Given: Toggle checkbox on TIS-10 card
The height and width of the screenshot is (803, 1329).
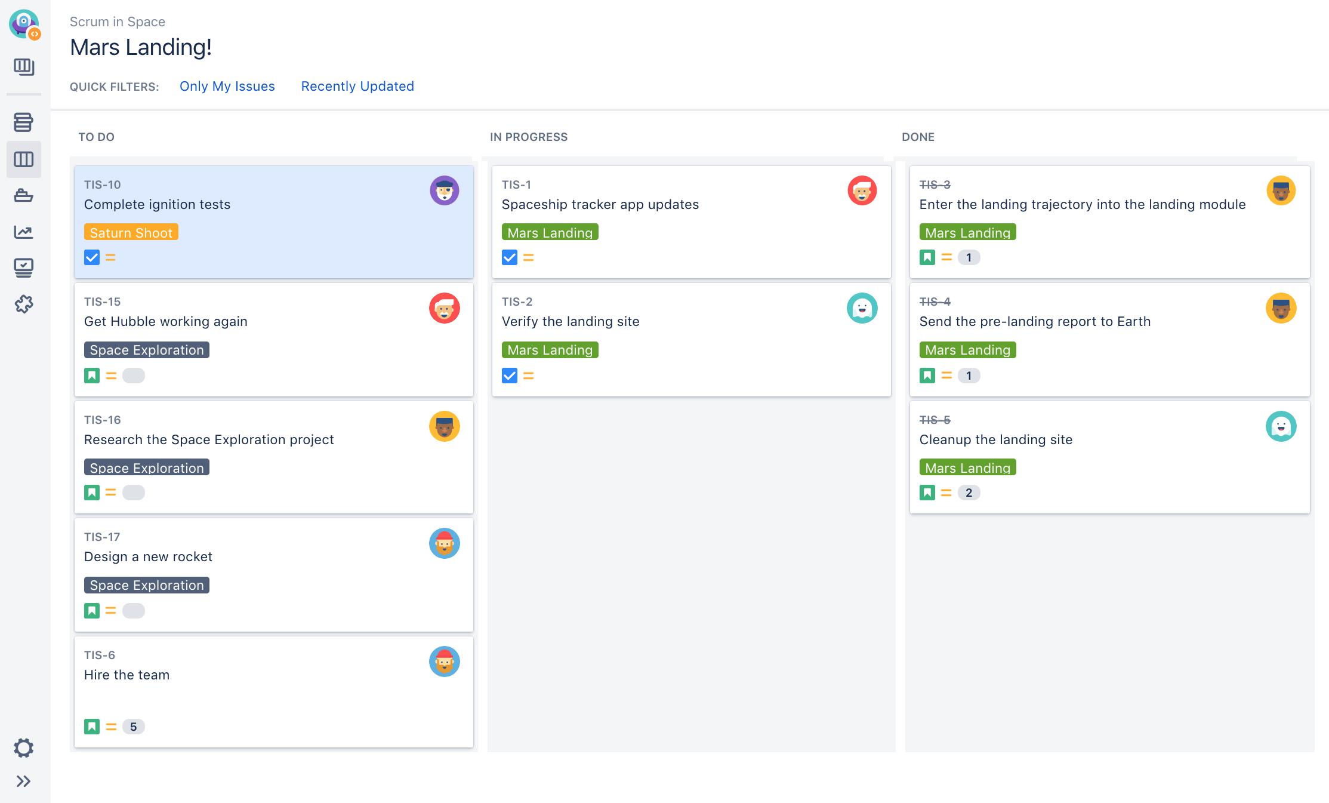Looking at the screenshot, I should tap(90, 257).
